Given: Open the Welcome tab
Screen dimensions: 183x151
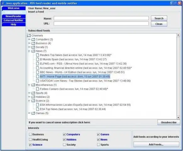Looking at the screenshot, I should click(x=14, y=8).
